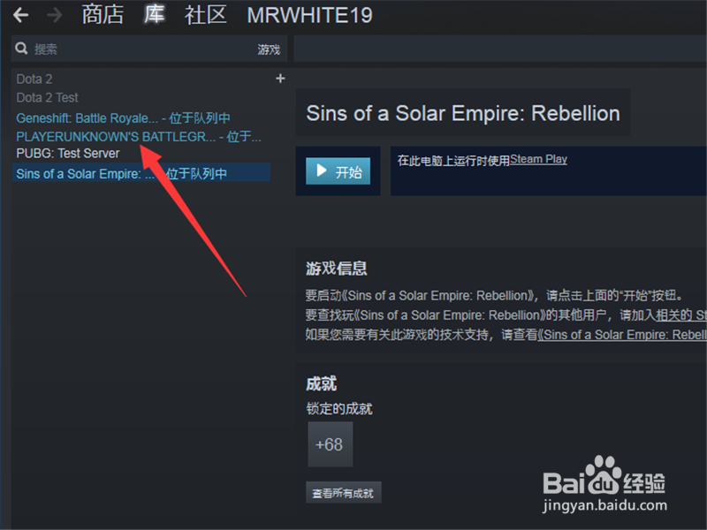Screen dimensions: 707x530
Task: Add a category with the plus icon
Action: [280, 79]
